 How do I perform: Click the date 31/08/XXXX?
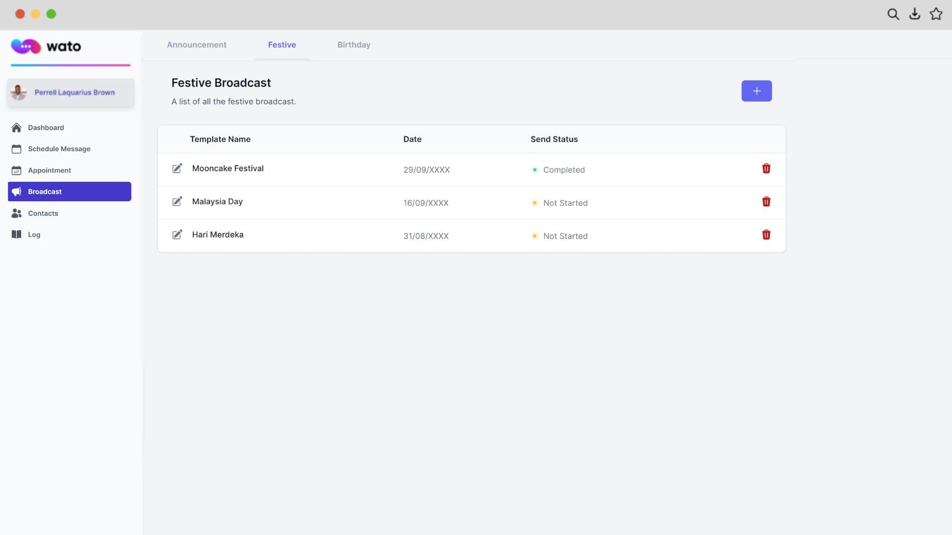coord(426,236)
